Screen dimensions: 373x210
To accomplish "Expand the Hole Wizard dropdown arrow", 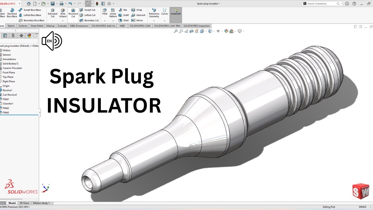I will [x=63, y=21].
